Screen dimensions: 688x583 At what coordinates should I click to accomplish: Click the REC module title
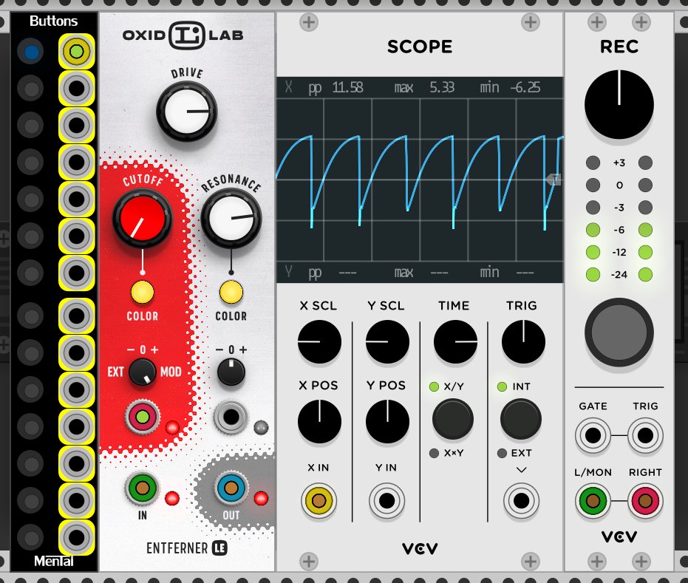click(x=619, y=47)
